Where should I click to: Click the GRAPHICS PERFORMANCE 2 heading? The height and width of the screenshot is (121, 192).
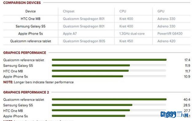point(26,92)
